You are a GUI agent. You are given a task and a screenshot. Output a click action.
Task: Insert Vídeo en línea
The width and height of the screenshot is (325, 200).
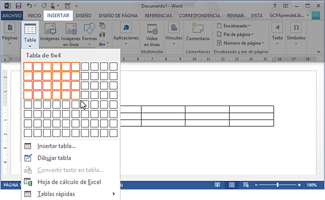pos(152,35)
